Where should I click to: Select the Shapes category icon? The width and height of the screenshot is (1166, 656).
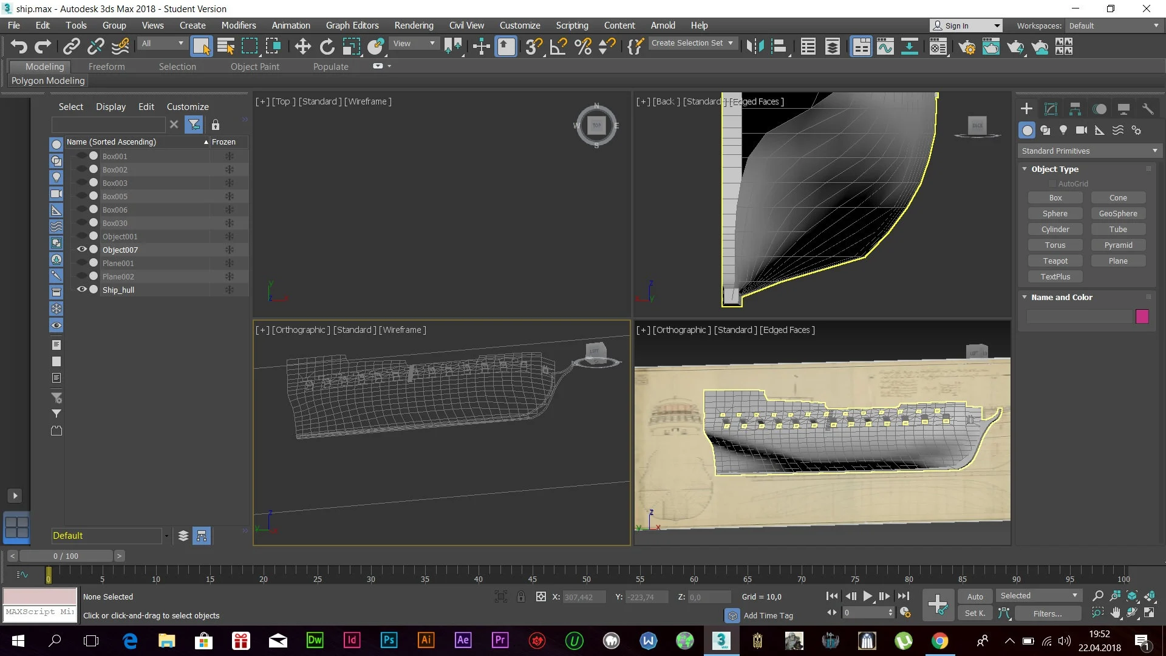coord(1045,130)
